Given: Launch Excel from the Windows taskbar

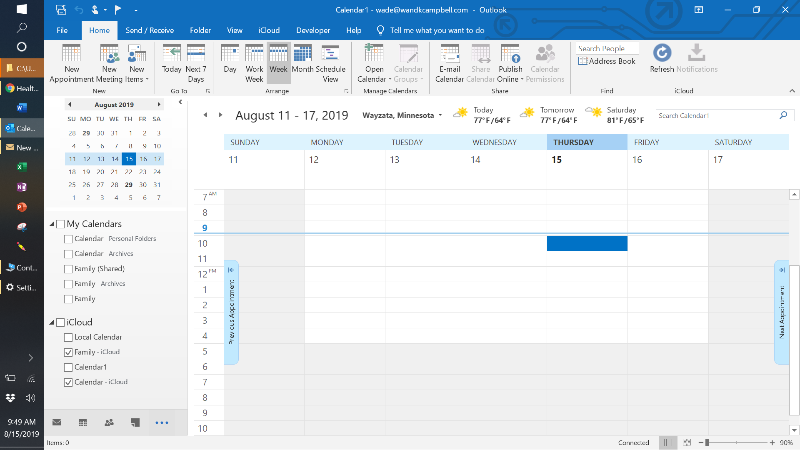Looking at the screenshot, I should (x=21, y=167).
